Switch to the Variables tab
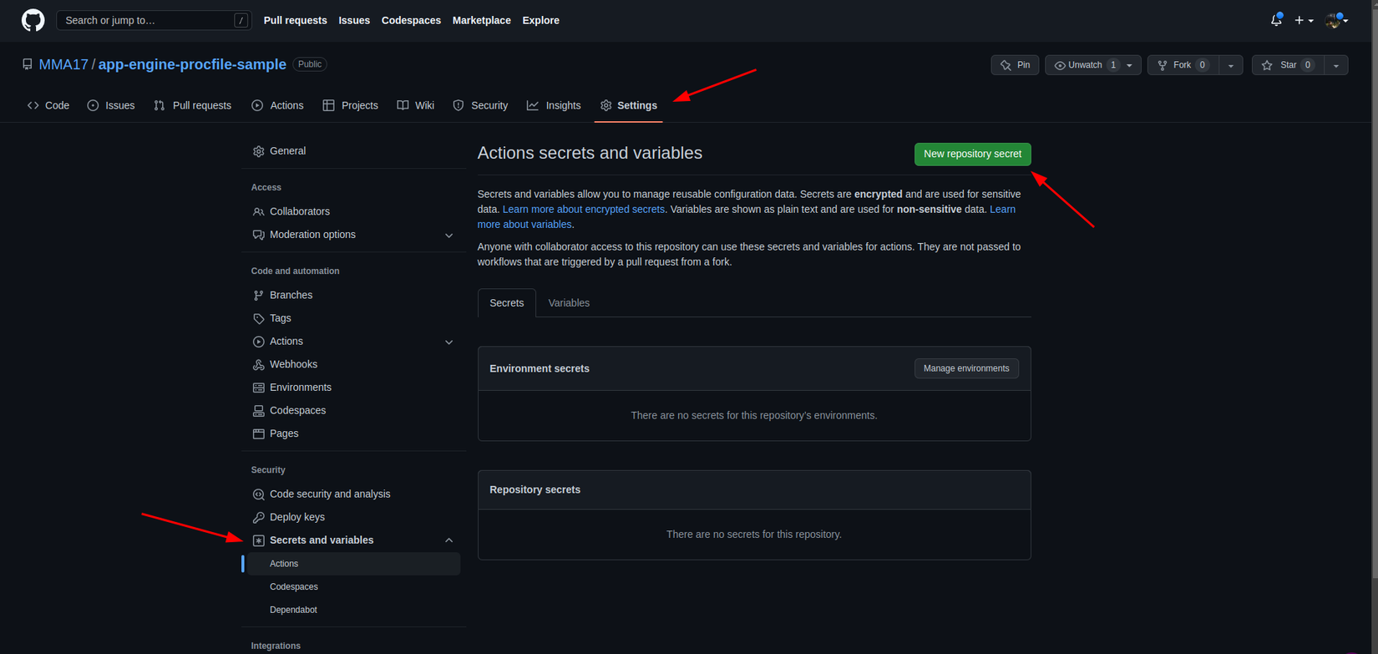The image size is (1378, 654). click(x=569, y=303)
